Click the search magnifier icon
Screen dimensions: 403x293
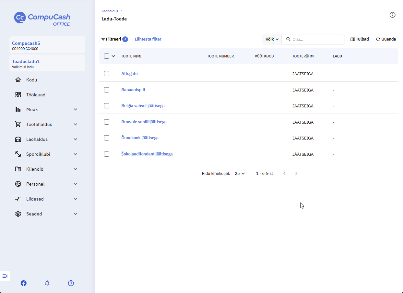[288, 39]
